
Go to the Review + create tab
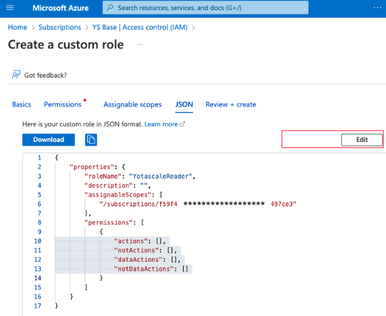[230, 105]
